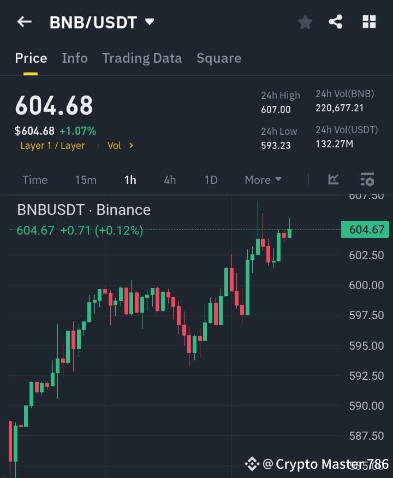Open the chart indicators icon
Image resolution: width=393 pixels, height=478 pixels.
(x=334, y=180)
